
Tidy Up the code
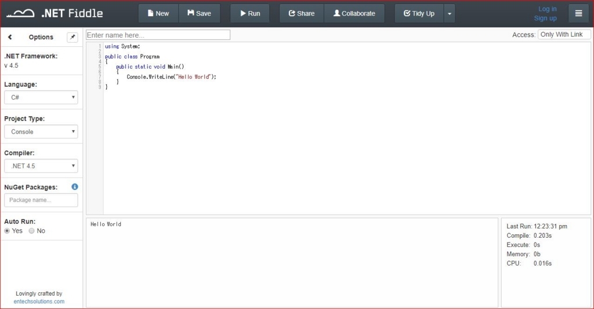419,13
